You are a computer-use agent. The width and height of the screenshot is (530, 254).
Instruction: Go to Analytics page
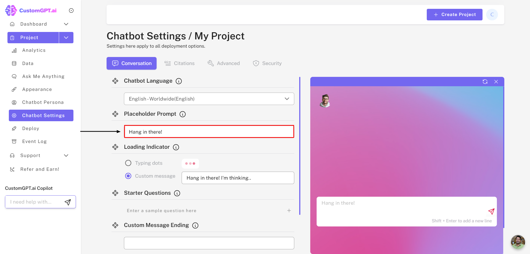[x=34, y=50]
